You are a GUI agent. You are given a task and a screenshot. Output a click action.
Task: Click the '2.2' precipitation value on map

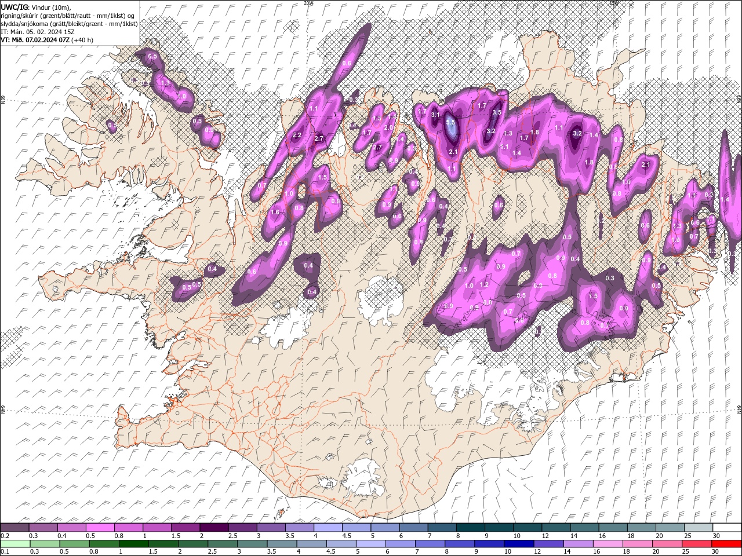tap(297, 135)
